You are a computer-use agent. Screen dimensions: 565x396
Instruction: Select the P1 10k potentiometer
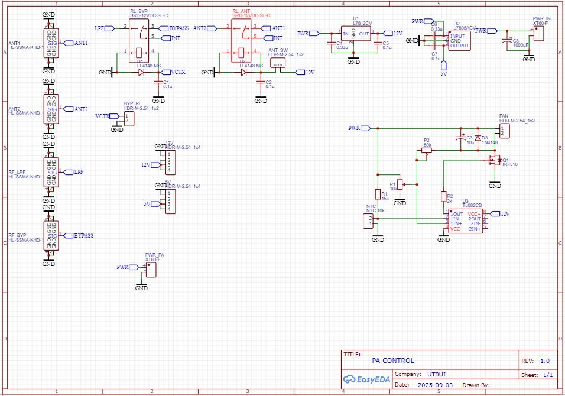(400, 184)
